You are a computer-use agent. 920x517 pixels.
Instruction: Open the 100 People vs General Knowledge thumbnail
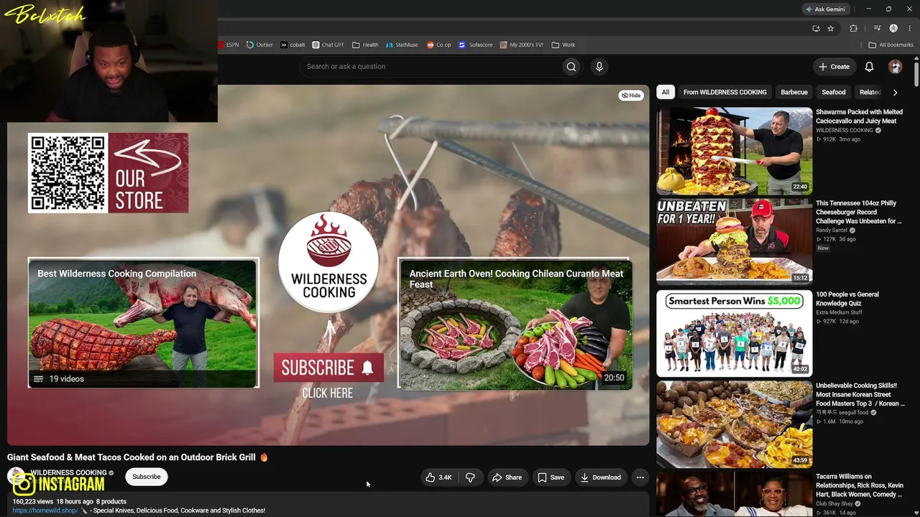point(735,333)
